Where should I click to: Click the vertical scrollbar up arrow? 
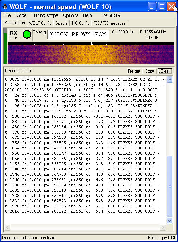170,80
